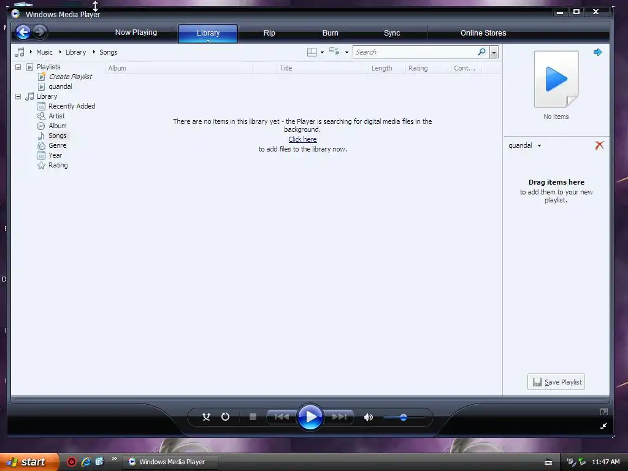
Task: Select Year in Library tree
Action: [55, 155]
